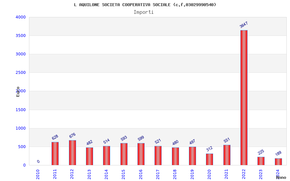Click the x-axis year label 2017
Image resolution: width=290 pixels, height=181 pixels.
pyautogui.click(x=158, y=174)
